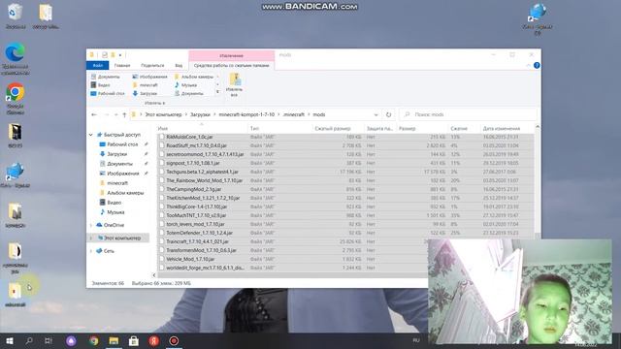
Task: Click Этот компьютер in breadcrumb path
Action: click(163, 114)
